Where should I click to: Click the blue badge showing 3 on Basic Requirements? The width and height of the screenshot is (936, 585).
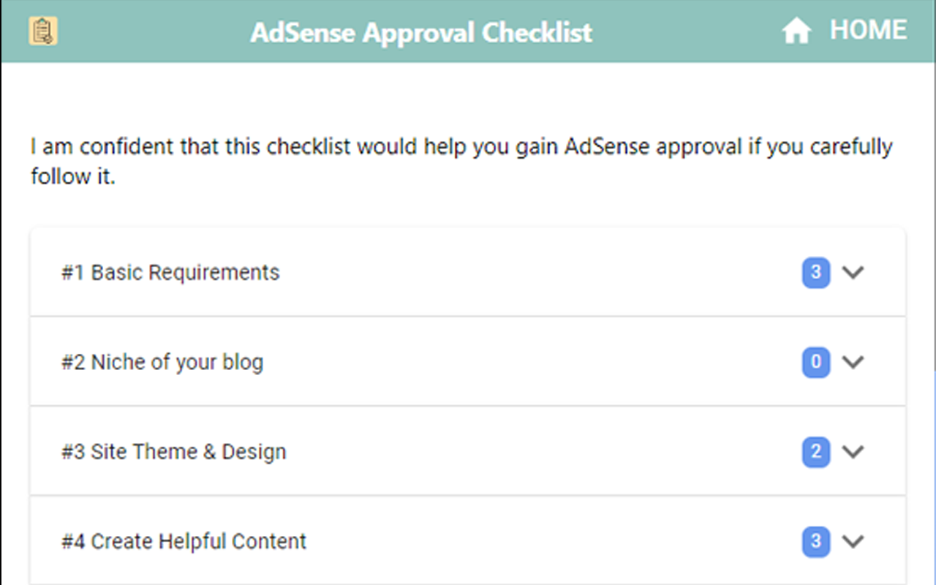(816, 272)
